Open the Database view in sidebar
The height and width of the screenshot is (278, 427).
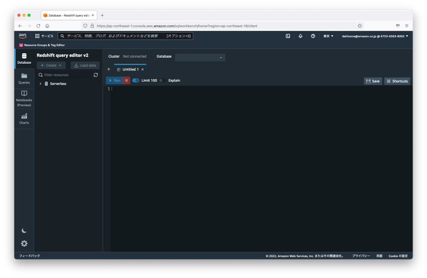pos(24,58)
